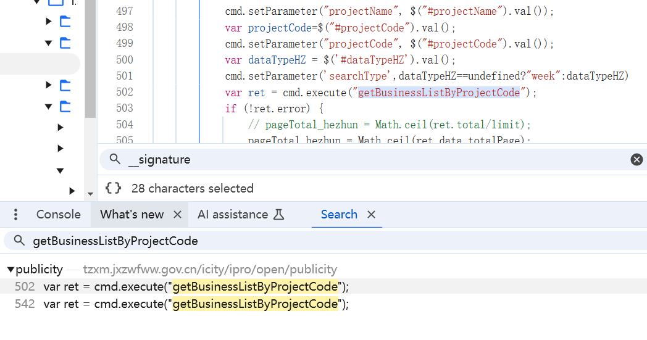Collapse the expanded folder above the highlighted row
Image resolution: width=647 pixels, height=340 pixels.
[x=49, y=43]
